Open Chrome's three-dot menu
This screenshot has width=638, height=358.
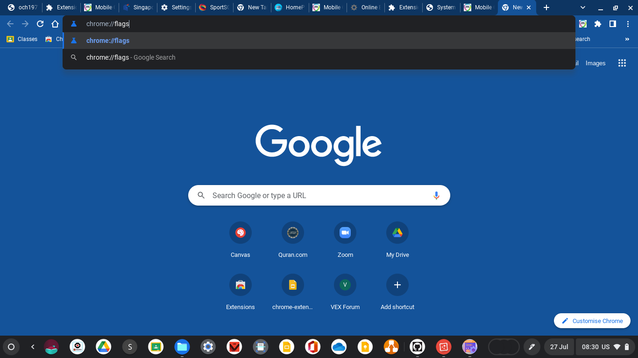point(628,24)
